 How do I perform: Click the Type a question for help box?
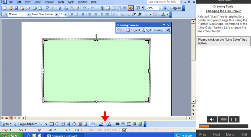(x=163, y=2)
